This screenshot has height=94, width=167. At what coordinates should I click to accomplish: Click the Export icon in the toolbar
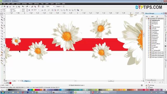tap(35, 7)
